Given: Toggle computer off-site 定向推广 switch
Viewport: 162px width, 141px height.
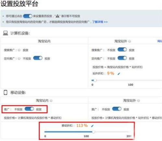Looking at the screenshot, I should coord(122,58).
